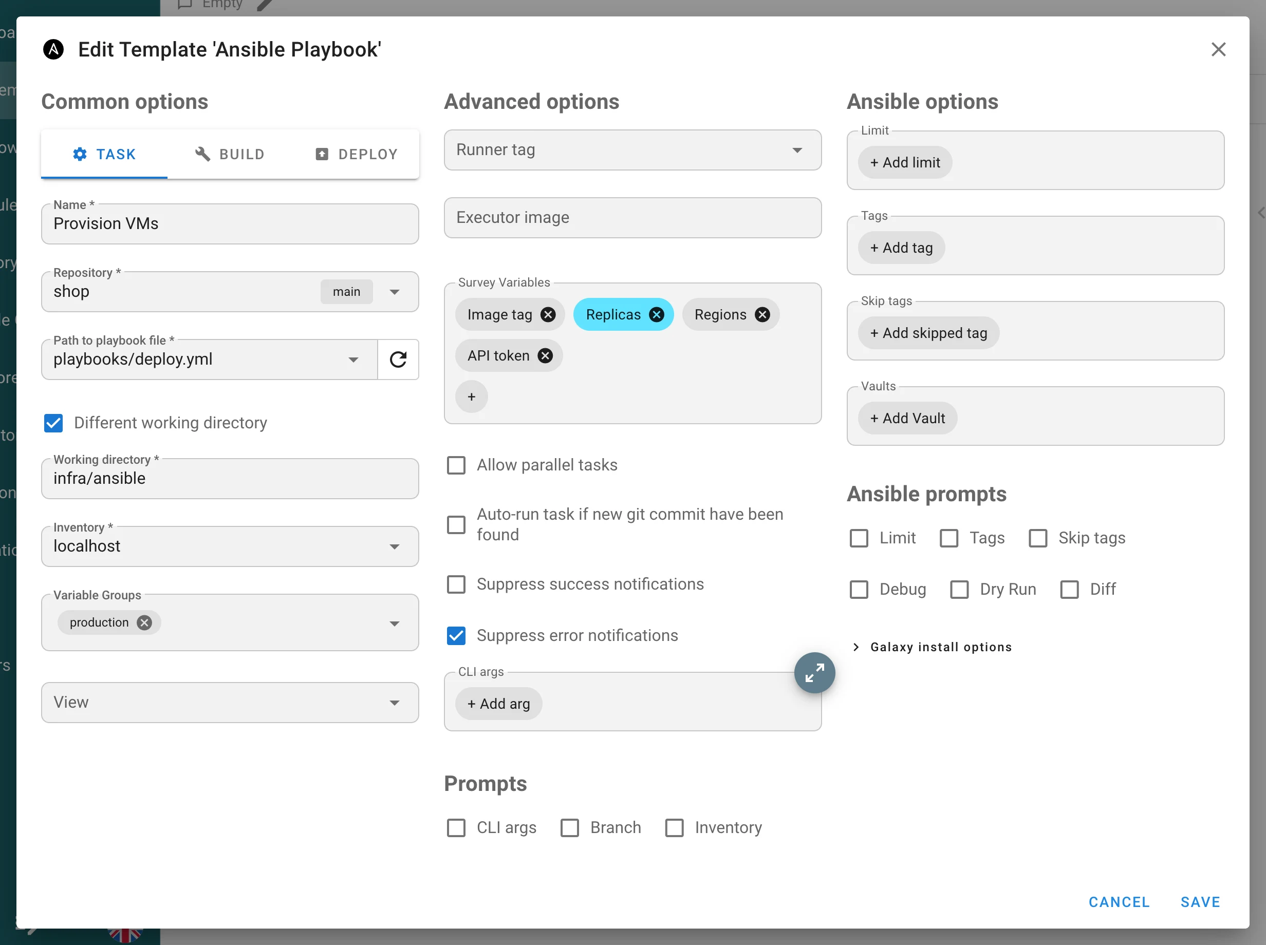
Task: Check the Debug ansible prompt
Action: [859, 589]
